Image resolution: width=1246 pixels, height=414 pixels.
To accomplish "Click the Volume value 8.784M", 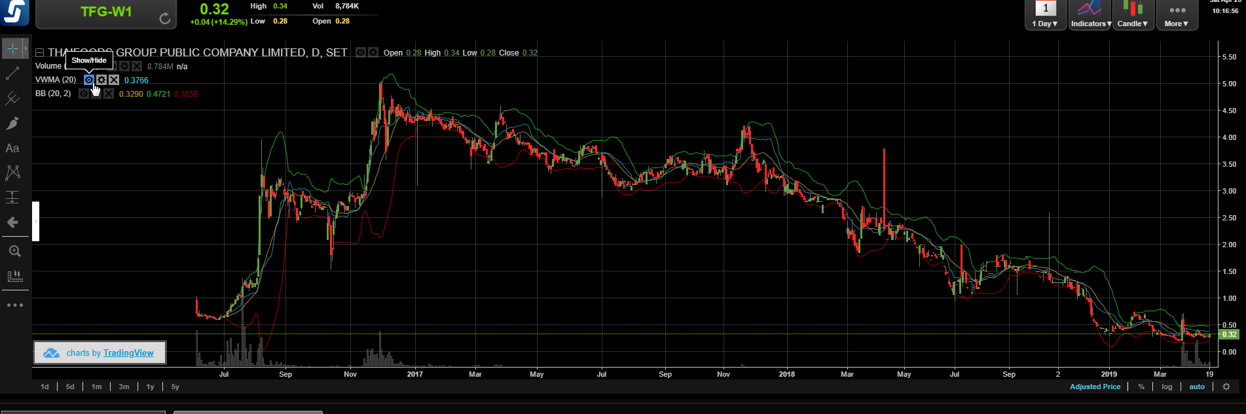I will click(160, 67).
